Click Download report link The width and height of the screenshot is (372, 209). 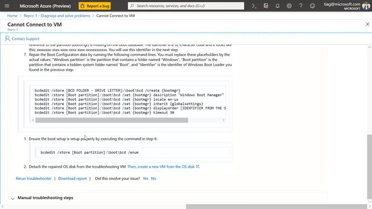(72, 178)
